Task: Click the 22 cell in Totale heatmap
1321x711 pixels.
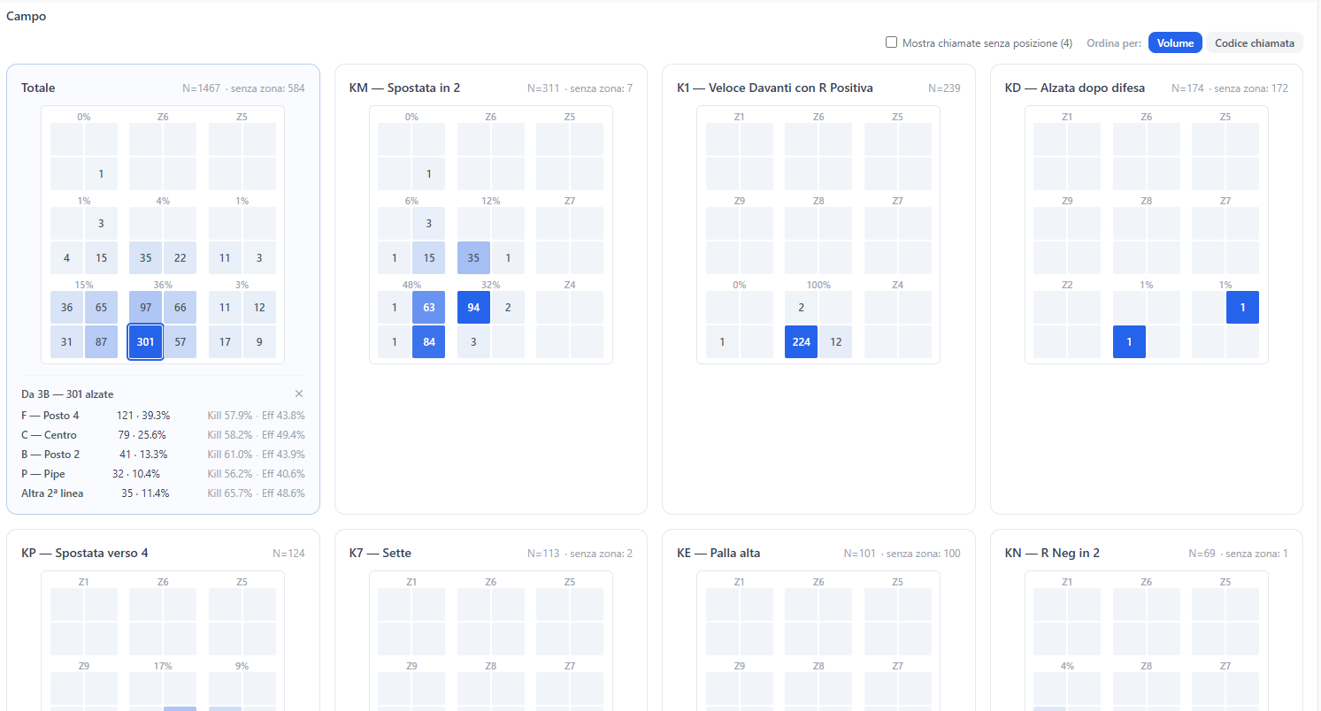Action: [x=180, y=258]
